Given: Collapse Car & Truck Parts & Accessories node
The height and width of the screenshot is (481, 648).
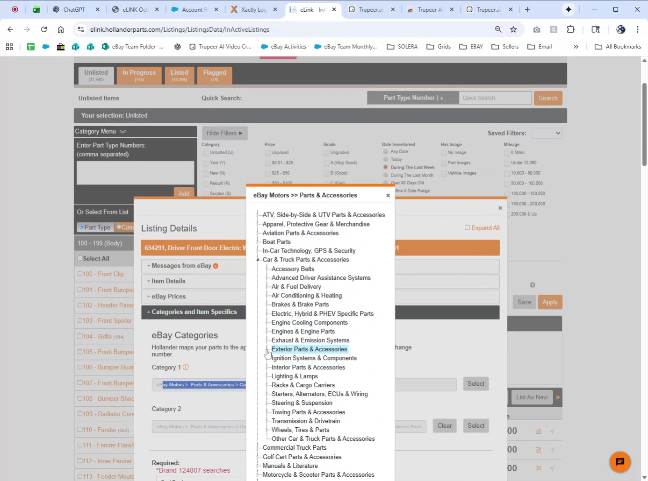Looking at the screenshot, I should (x=258, y=260).
